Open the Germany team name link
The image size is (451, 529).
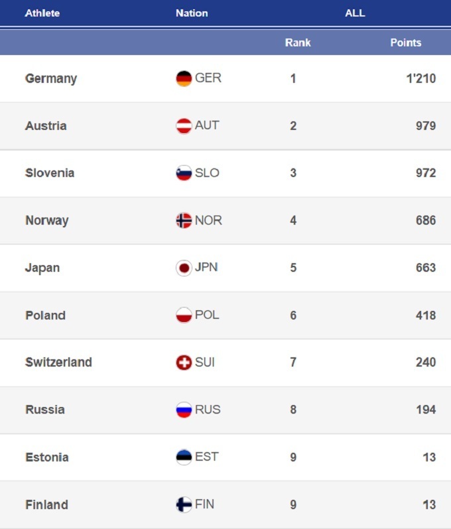click(x=51, y=78)
